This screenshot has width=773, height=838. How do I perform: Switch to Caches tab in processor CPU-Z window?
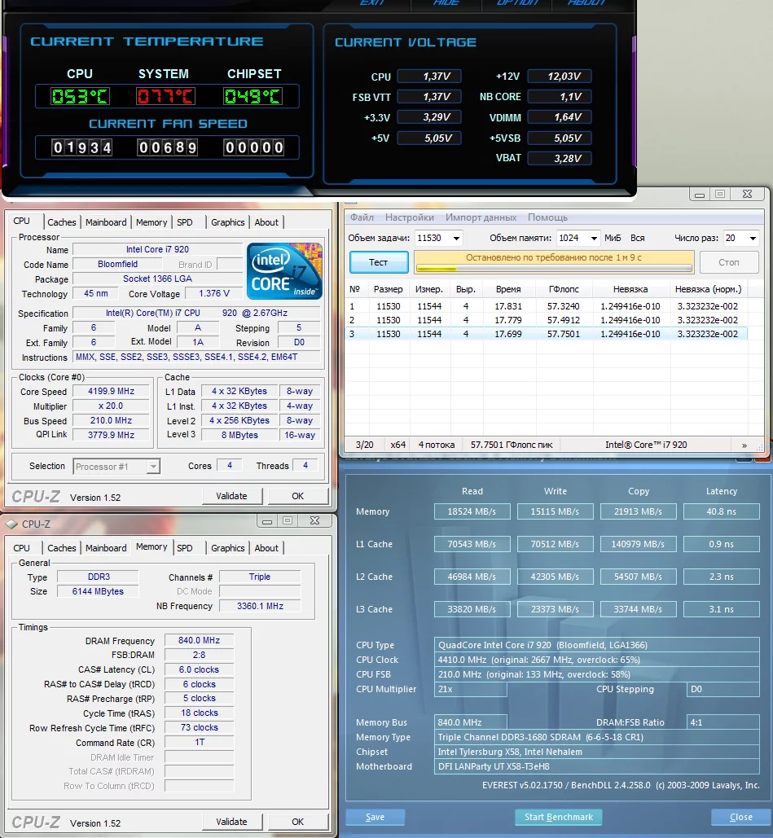(x=61, y=222)
